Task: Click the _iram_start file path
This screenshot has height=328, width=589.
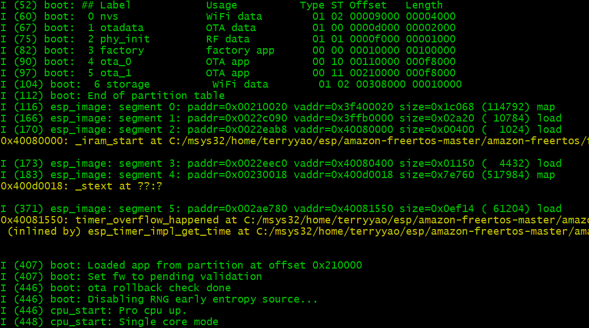Action: pos(227,141)
